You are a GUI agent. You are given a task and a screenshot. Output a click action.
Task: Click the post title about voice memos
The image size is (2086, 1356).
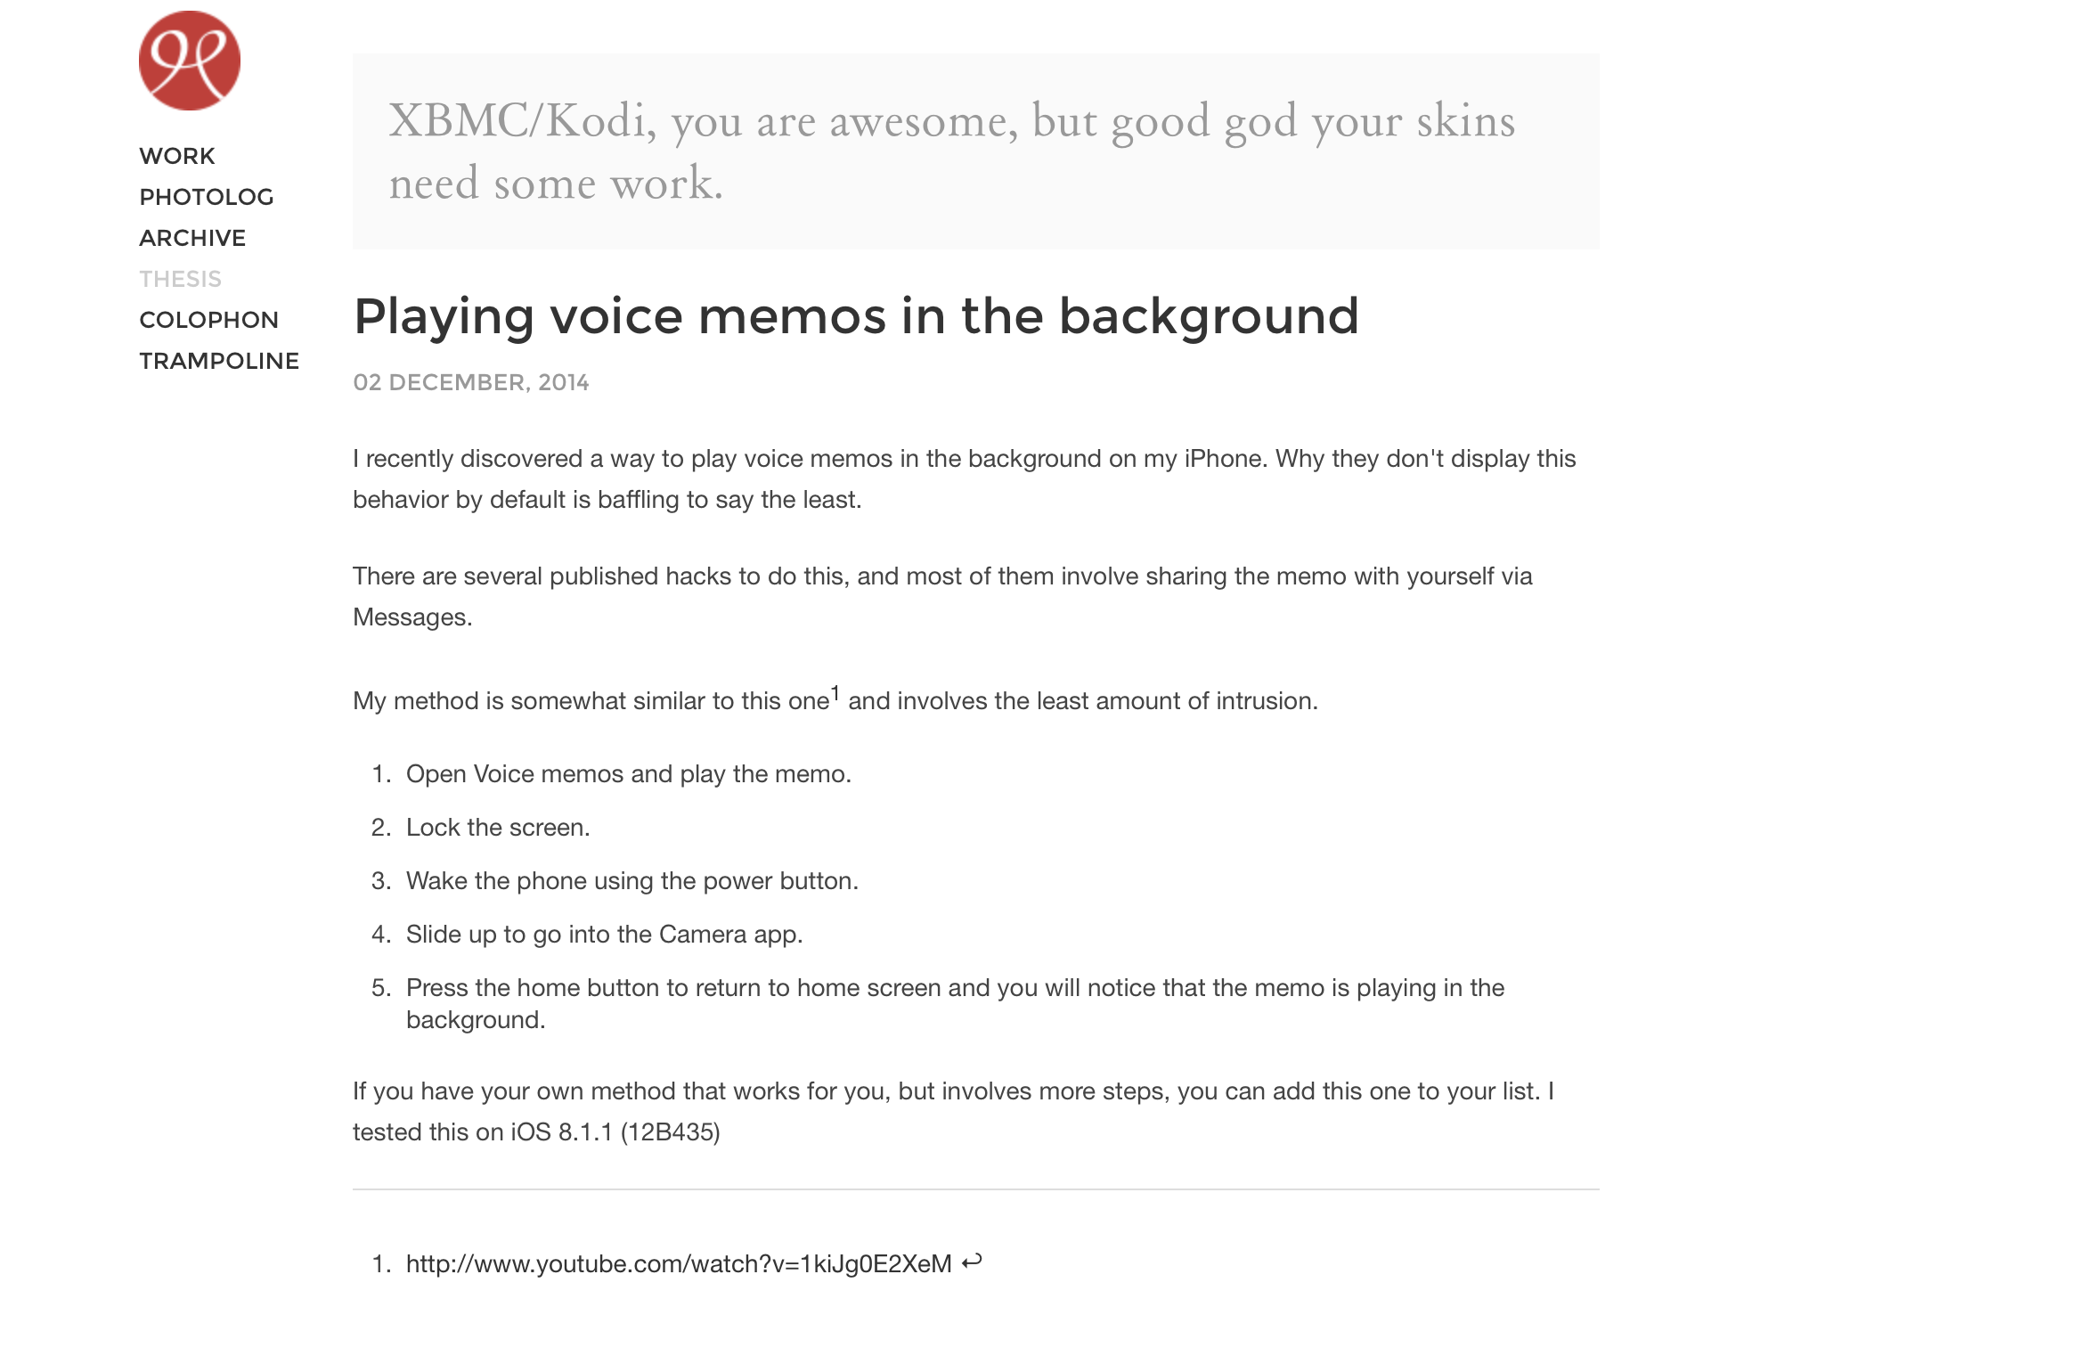(x=856, y=316)
